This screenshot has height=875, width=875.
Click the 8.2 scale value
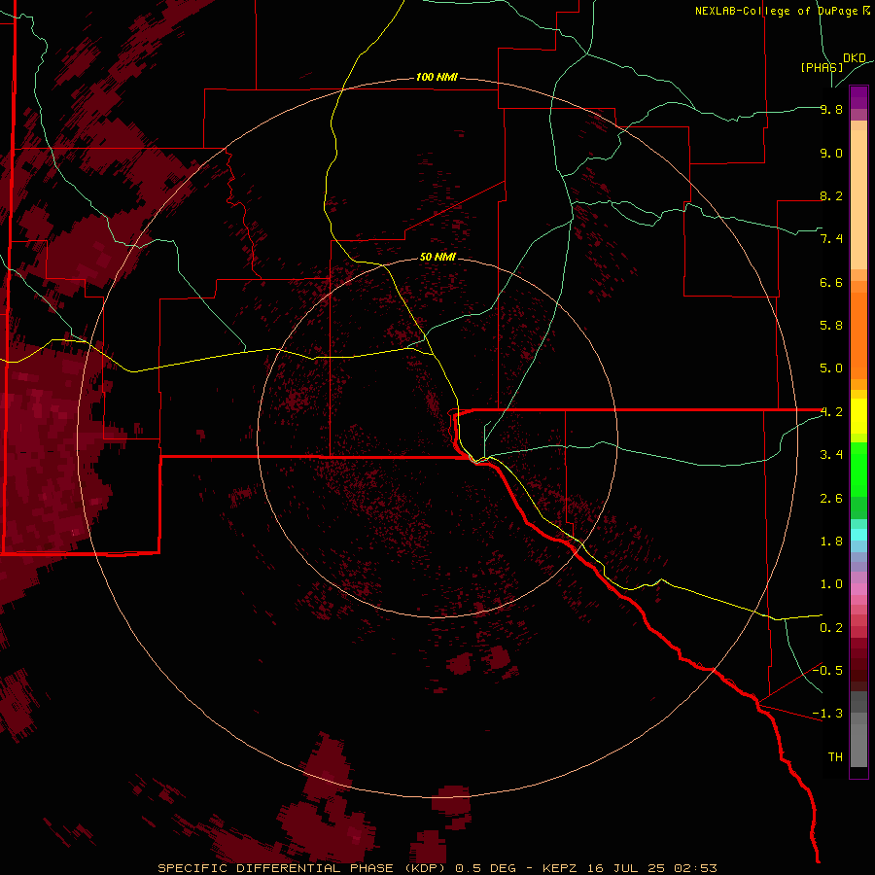coord(831,195)
